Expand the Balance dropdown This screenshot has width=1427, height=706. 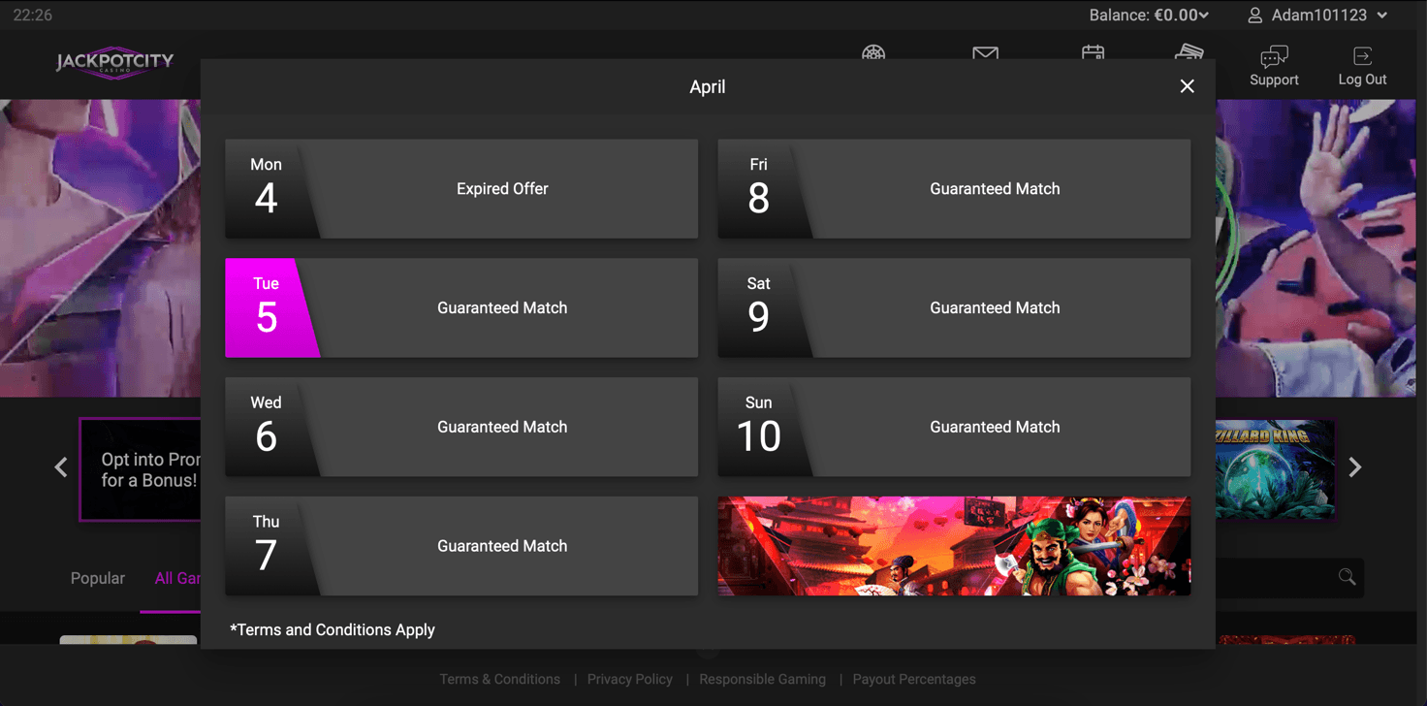tap(1149, 16)
